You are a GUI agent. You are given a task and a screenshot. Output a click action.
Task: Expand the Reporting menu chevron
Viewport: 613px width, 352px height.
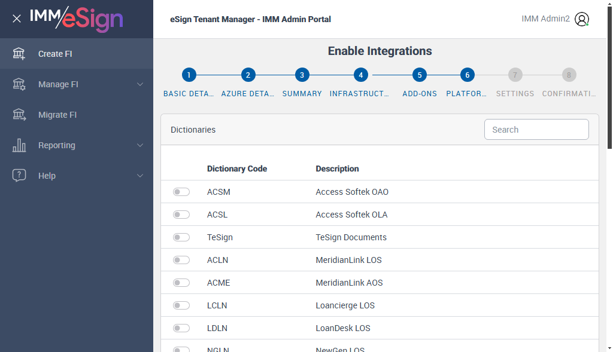(x=140, y=145)
